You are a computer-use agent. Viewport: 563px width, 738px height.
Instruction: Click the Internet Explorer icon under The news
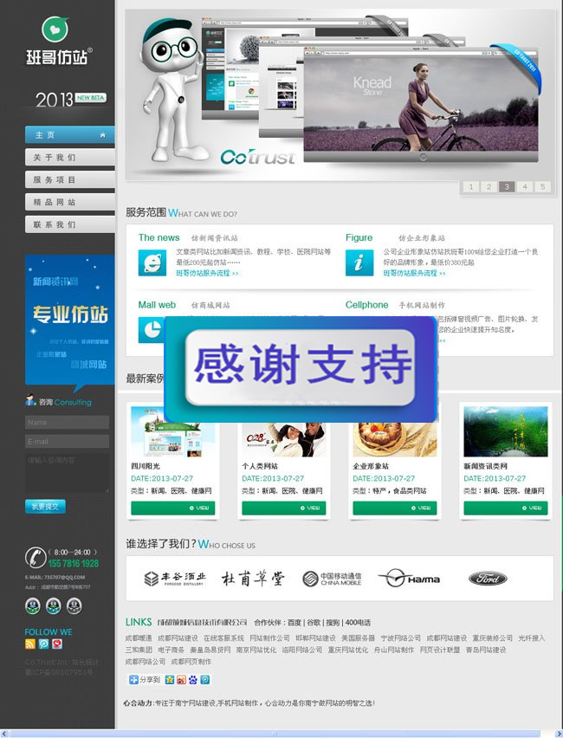tap(152, 262)
